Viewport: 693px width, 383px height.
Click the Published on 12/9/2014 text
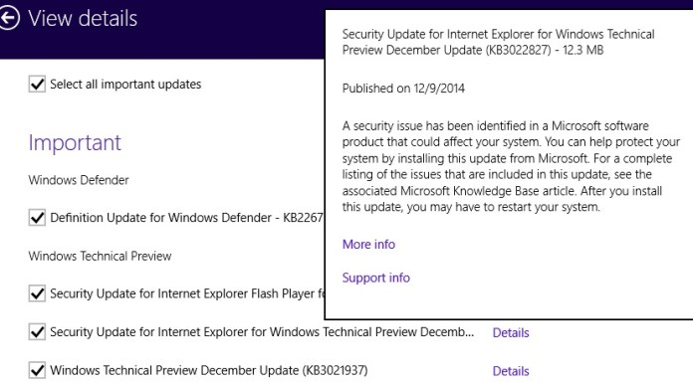[403, 89]
